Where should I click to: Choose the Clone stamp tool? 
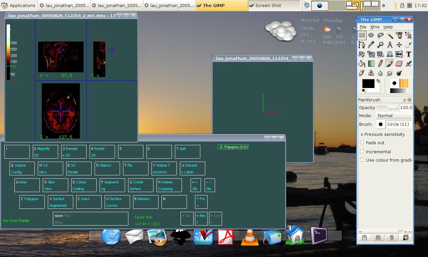(371, 73)
